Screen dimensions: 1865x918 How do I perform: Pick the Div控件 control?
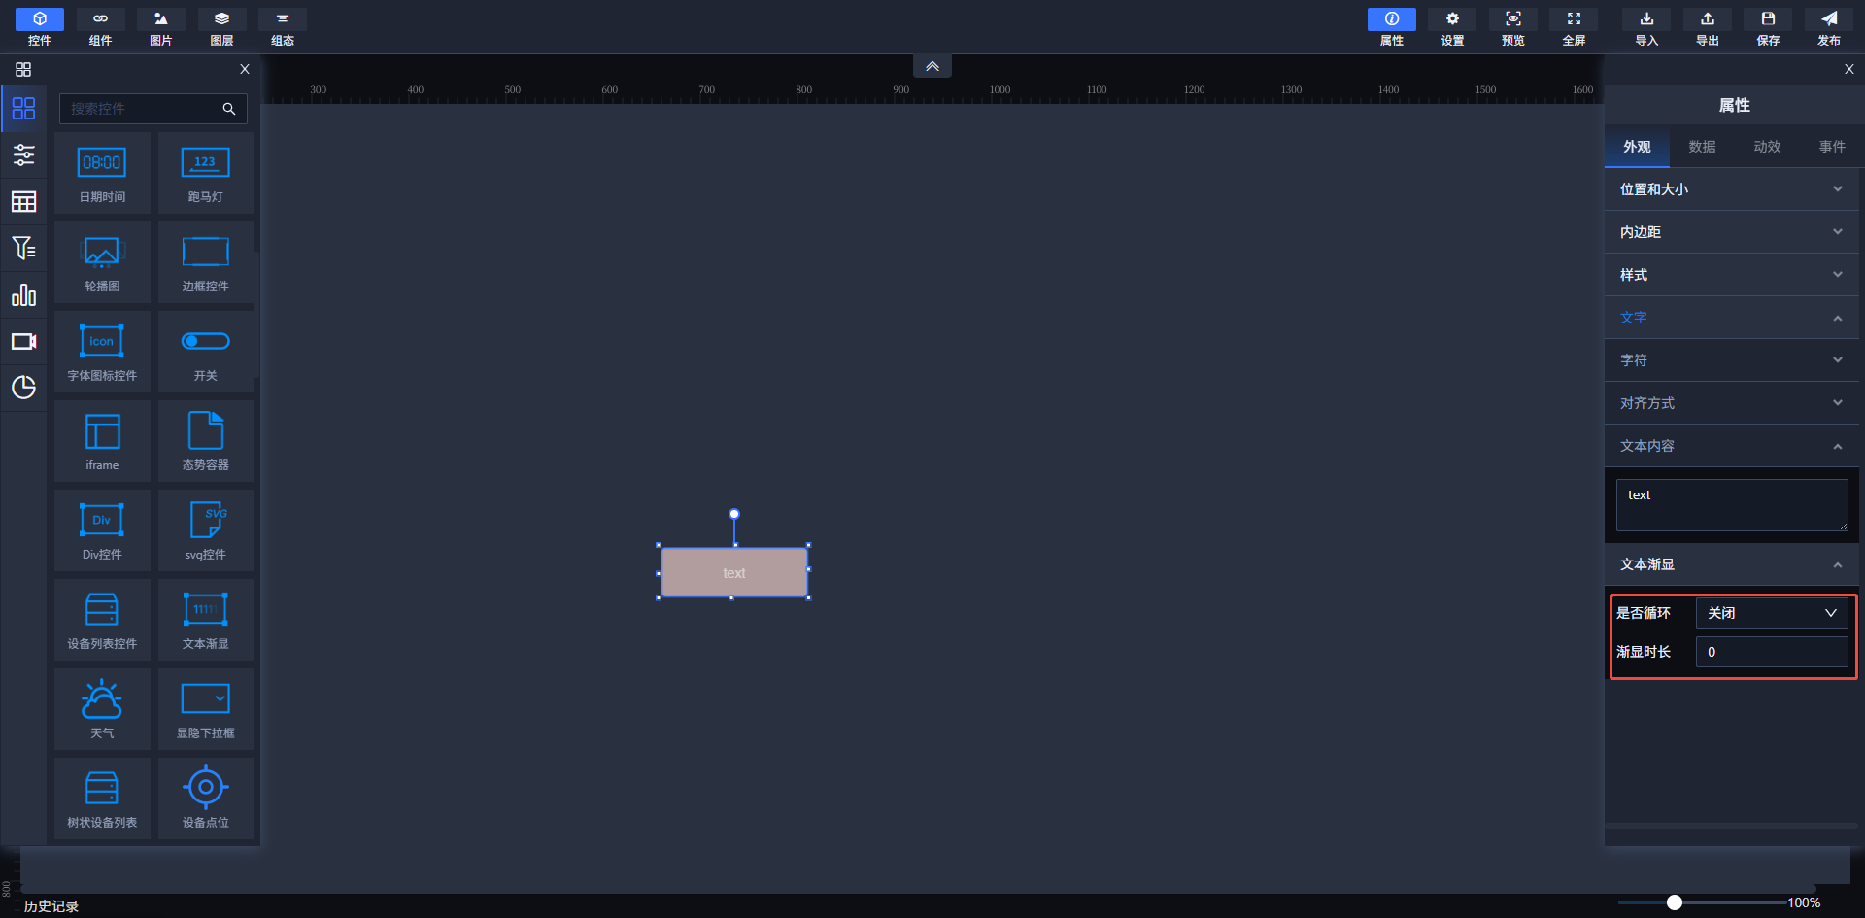102,530
